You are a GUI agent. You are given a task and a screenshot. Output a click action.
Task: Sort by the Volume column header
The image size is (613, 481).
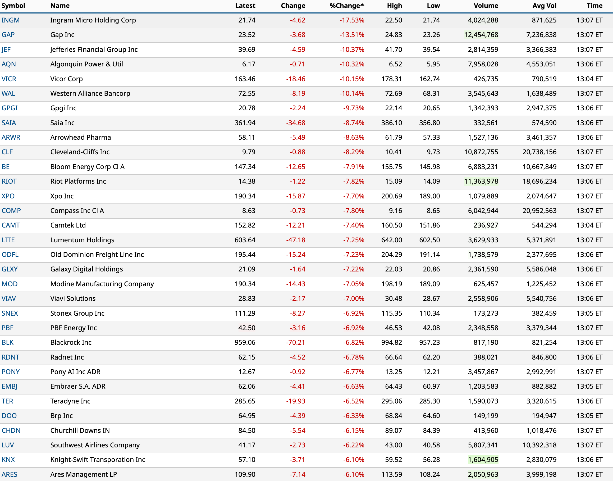486,6
